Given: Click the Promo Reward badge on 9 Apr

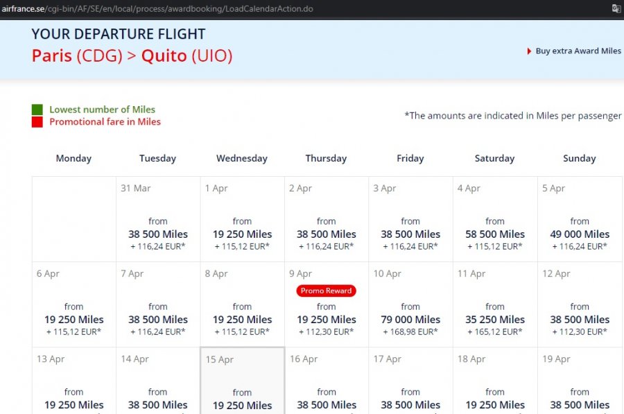Looking at the screenshot, I should tap(326, 291).
